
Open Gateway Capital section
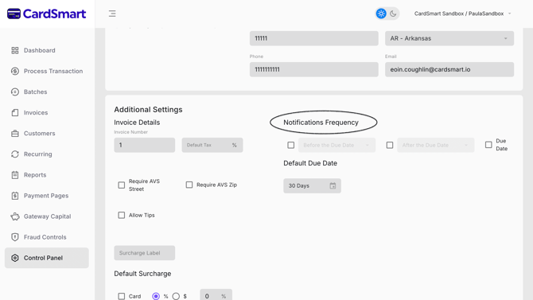pyautogui.click(x=47, y=216)
